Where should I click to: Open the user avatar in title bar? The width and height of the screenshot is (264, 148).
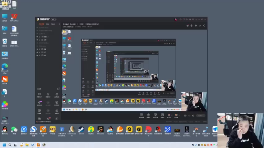tap(176, 19)
